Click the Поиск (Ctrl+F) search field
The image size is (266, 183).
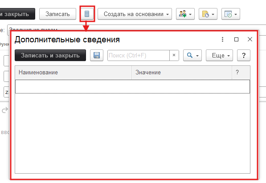coord(139,55)
